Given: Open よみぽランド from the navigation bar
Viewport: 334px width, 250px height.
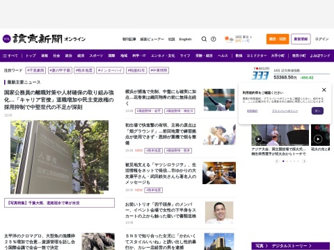Looking at the screenshot, I should pos(320,56).
